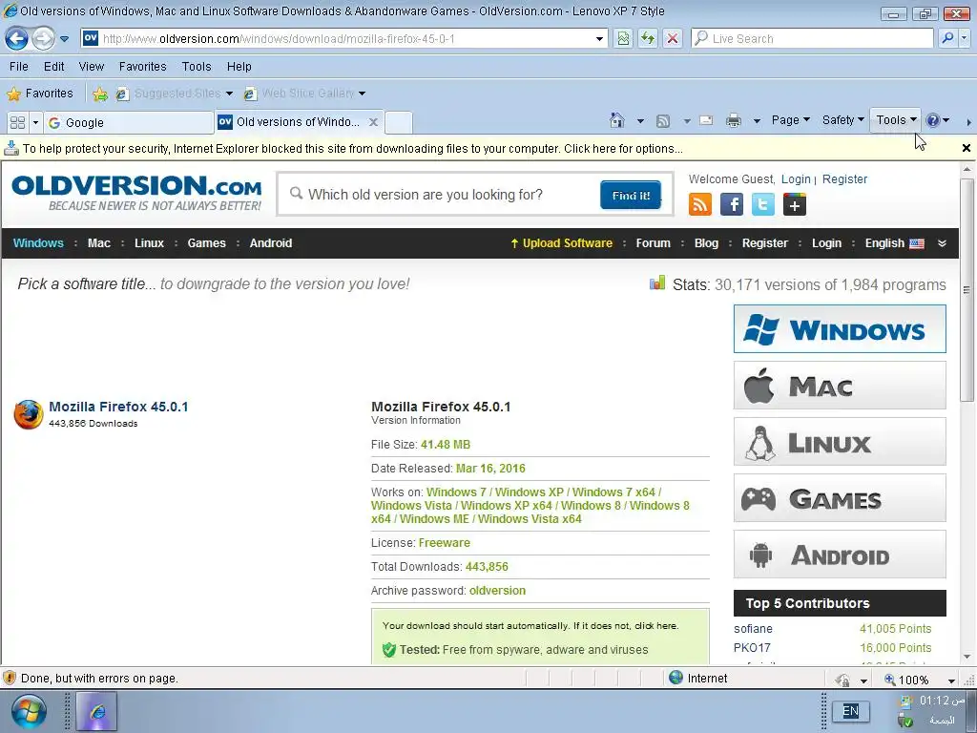Click the Android platform banner button
This screenshot has height=733, width=977.
[840, 555]
